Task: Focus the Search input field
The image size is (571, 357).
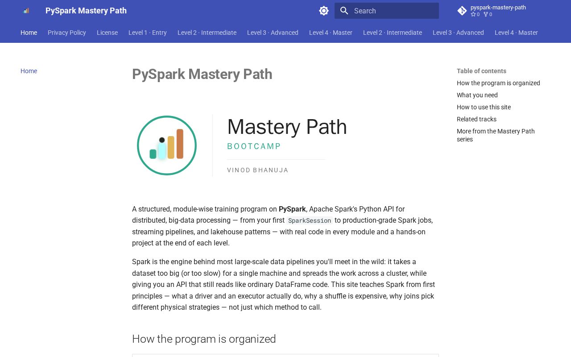Action: point(387,11)
